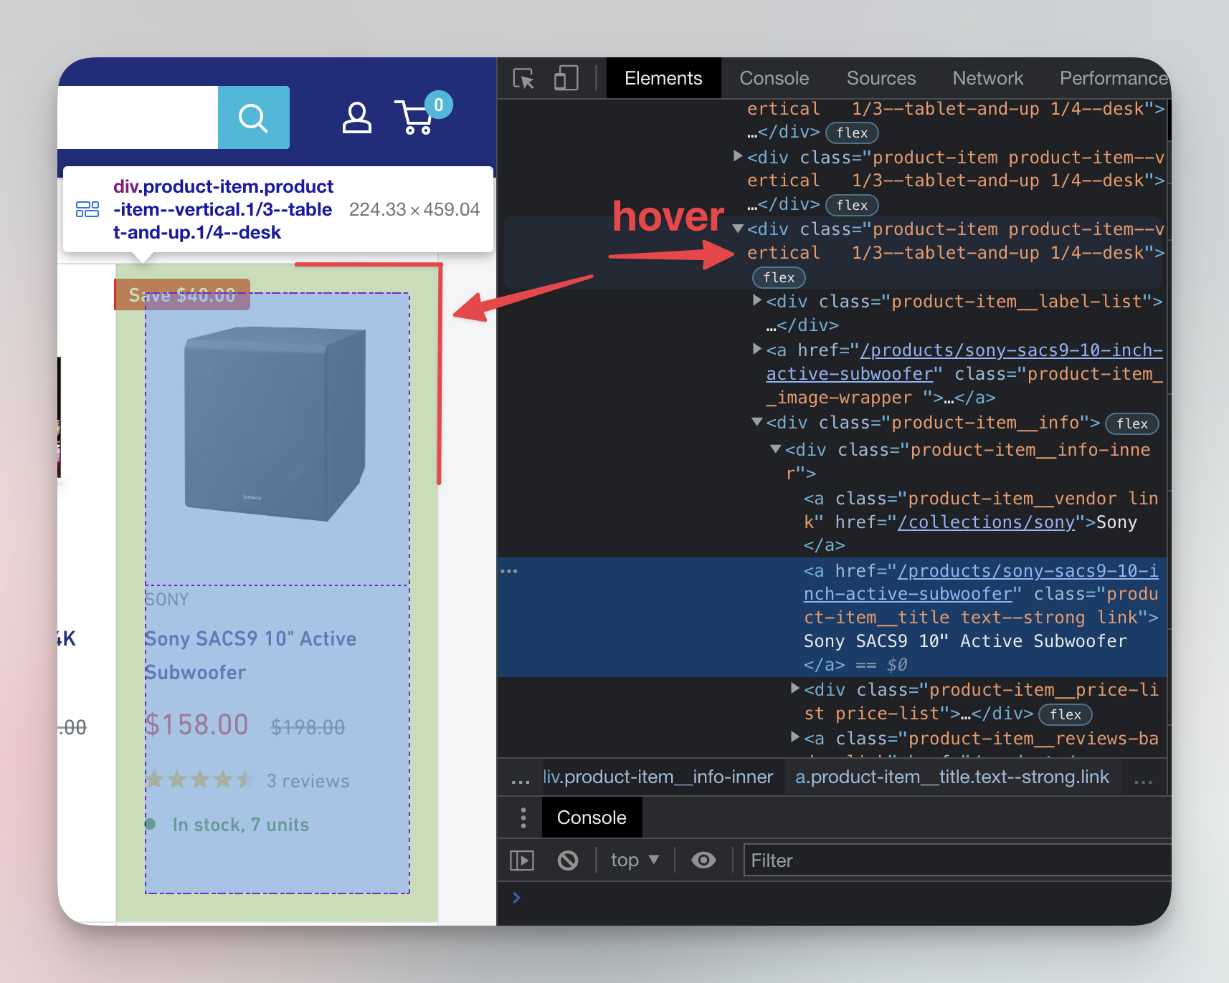Click the flex badge on product-item__info div
Screen dimensions: 1229x983
point(1131,423)
